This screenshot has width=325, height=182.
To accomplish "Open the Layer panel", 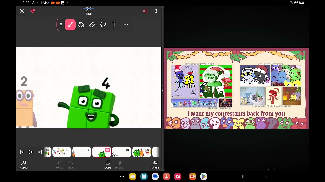I will pyautogui.click(x=155, y=165).
